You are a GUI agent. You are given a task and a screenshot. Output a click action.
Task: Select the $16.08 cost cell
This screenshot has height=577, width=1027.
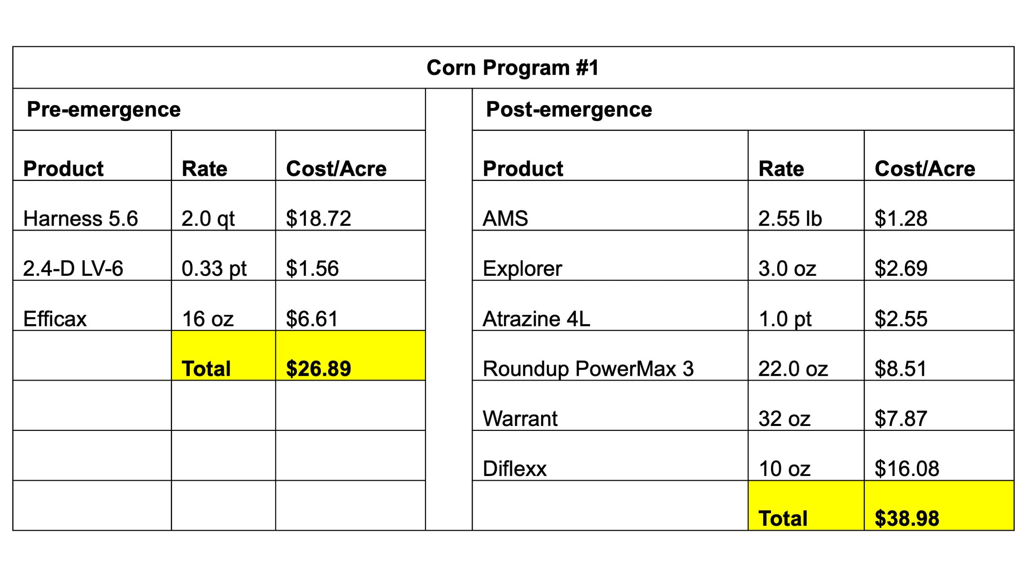pyautogui.click(x=939, y=456)
